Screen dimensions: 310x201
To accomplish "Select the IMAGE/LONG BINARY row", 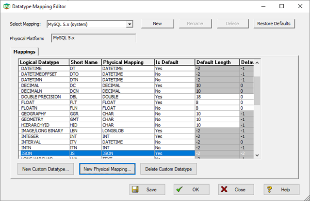I will (x=136, y=131).
